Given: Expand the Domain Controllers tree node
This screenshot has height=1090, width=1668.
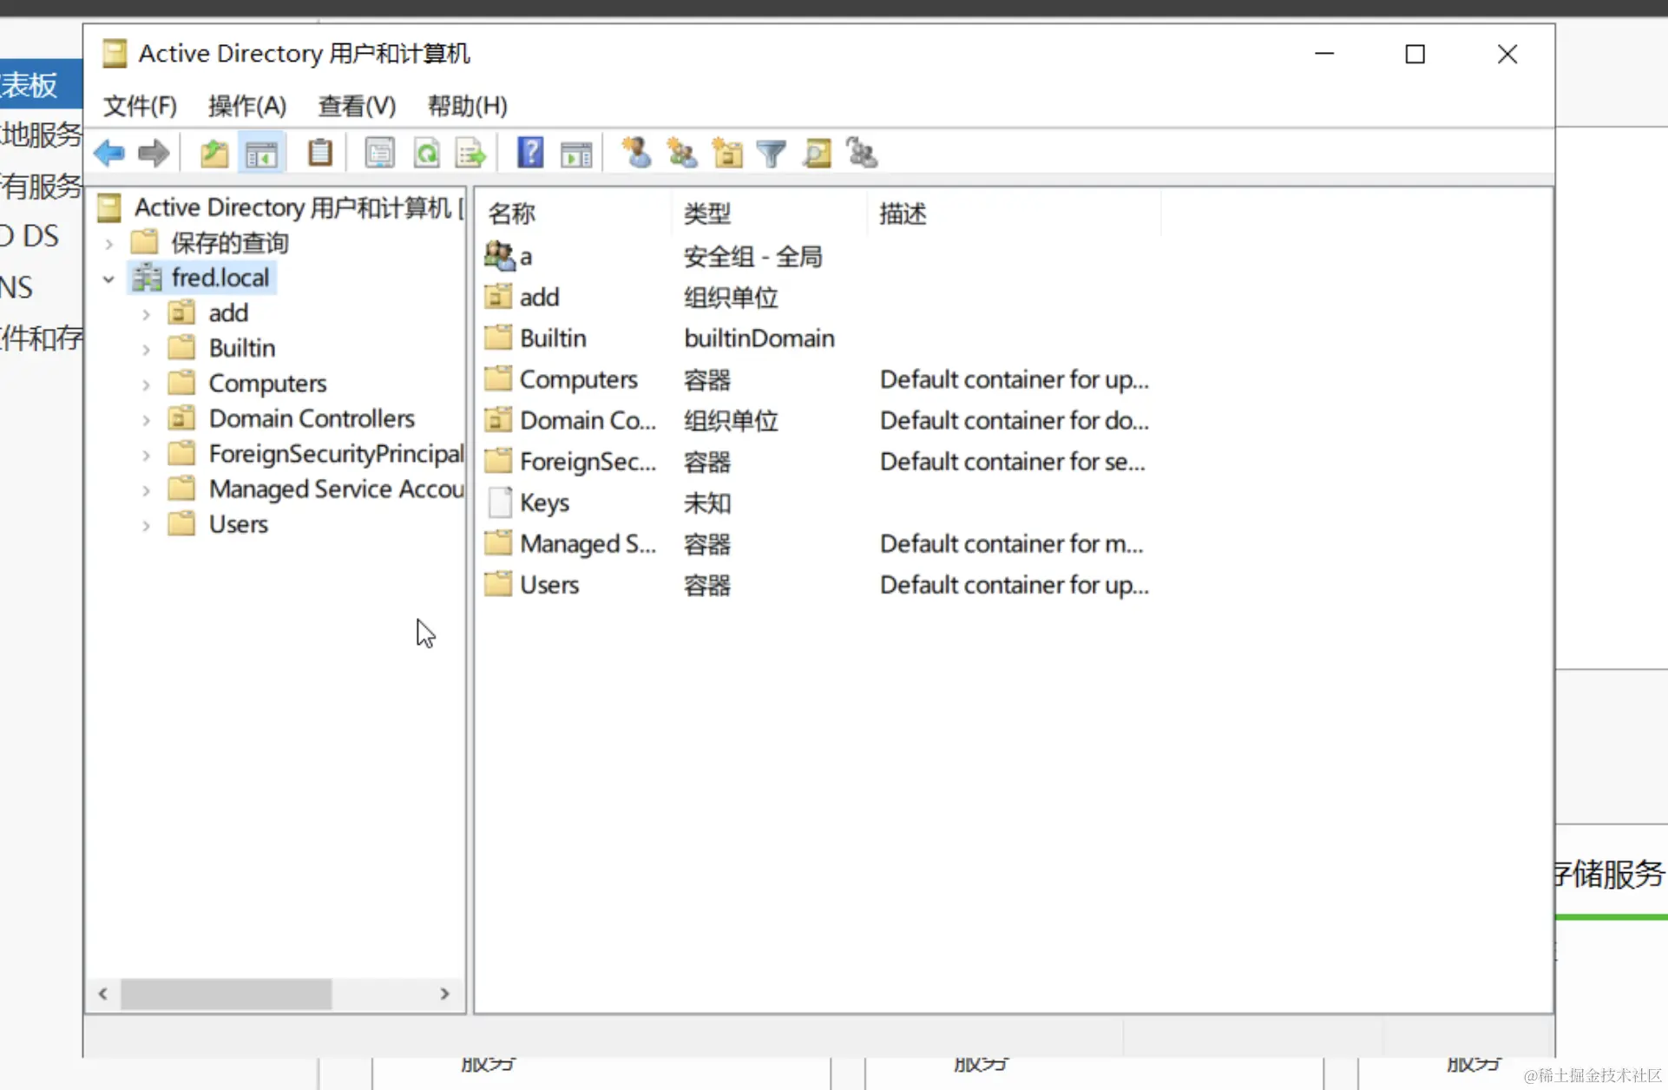Looking at the screenshot, I should 146,420.
